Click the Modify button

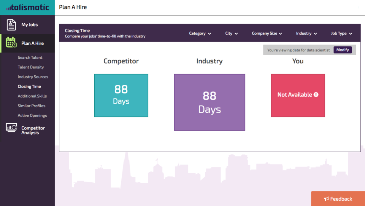(x=343, y=50)
